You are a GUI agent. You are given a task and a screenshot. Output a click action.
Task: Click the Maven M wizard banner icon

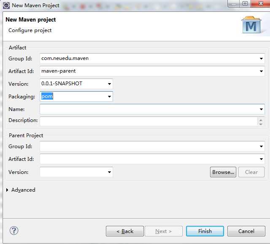pyautogui.click(x=251, y=25)
